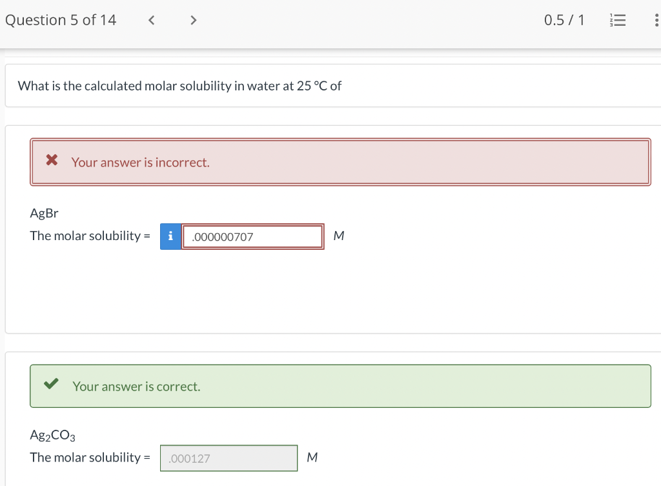Click the Ag2CO3 formula label
The image size is (661, 486).
click(52, 435)
